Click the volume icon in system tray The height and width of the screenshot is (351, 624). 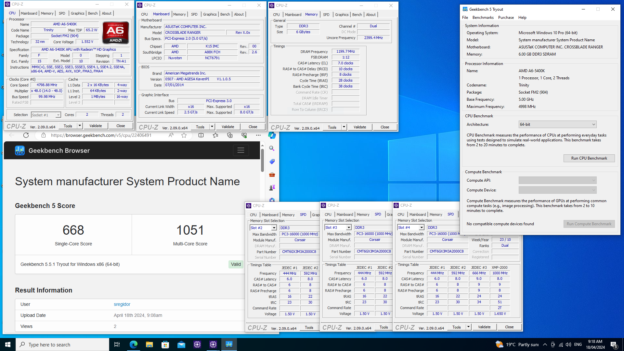pos(568,344)
